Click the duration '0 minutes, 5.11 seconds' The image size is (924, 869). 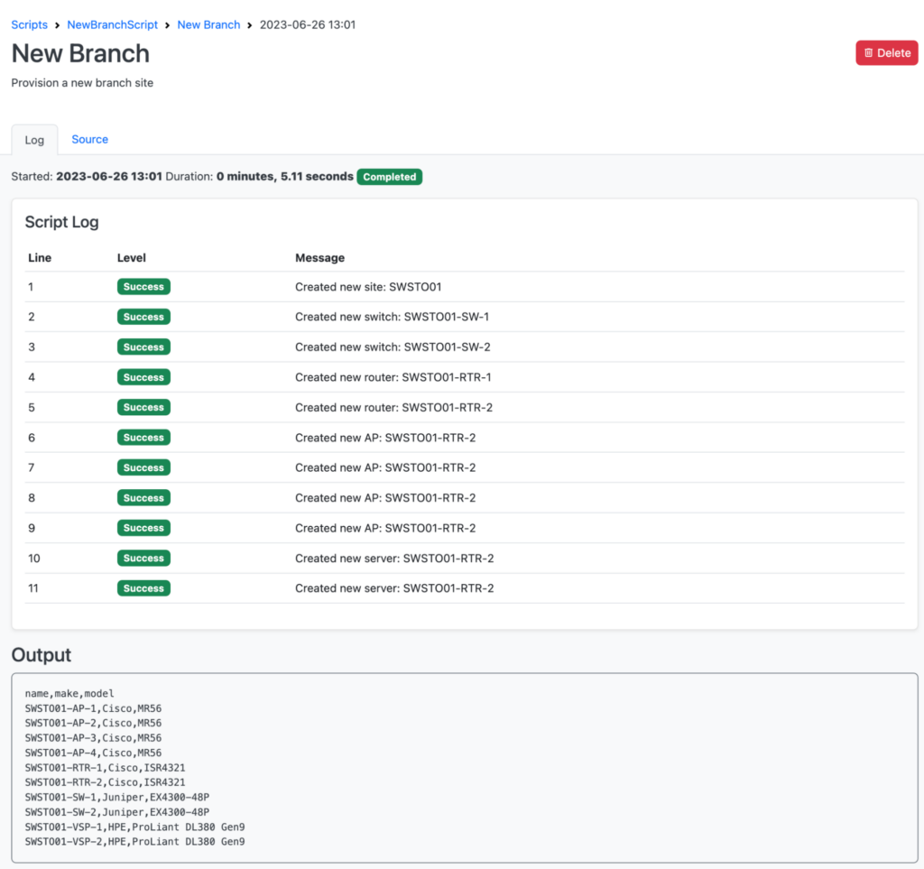click(284, 176)
